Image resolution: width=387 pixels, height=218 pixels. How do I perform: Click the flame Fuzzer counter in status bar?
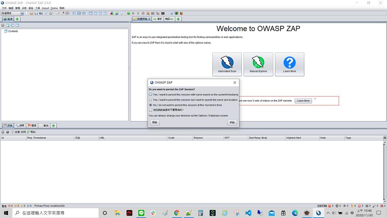point(353,205)
